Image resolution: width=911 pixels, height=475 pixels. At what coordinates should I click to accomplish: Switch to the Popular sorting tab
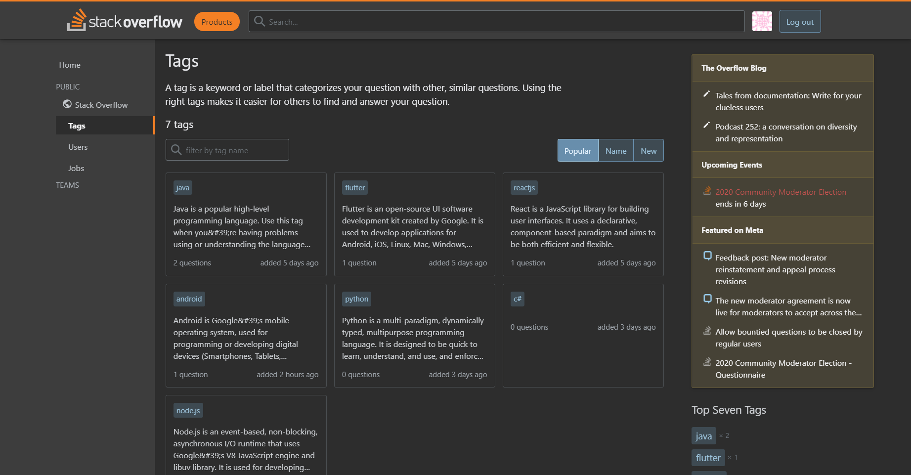[x=577, y=150]
